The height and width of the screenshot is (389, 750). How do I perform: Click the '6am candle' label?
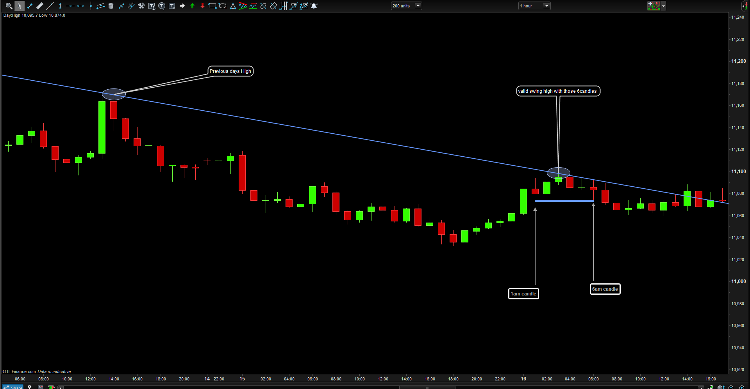coord(605,289)
